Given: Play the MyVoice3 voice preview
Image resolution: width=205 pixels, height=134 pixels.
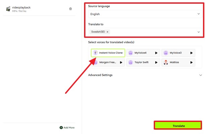Looking at the screenshot, I should (191, 53).
